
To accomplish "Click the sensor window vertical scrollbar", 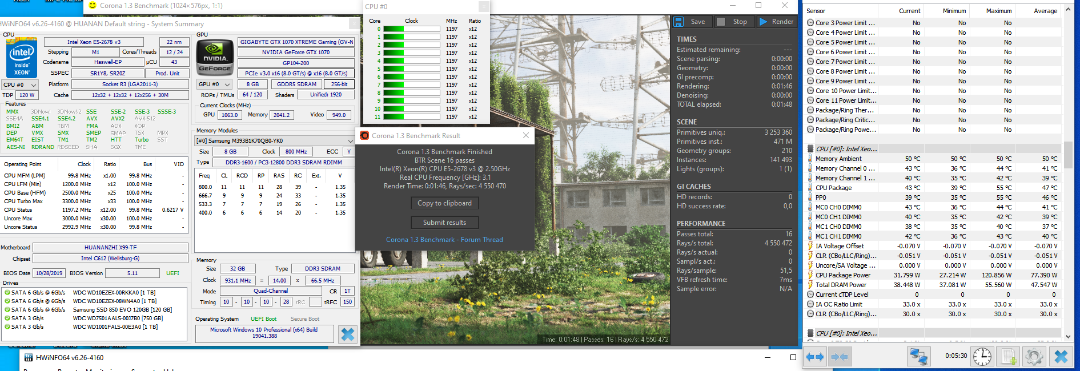I will point(1068,154).
